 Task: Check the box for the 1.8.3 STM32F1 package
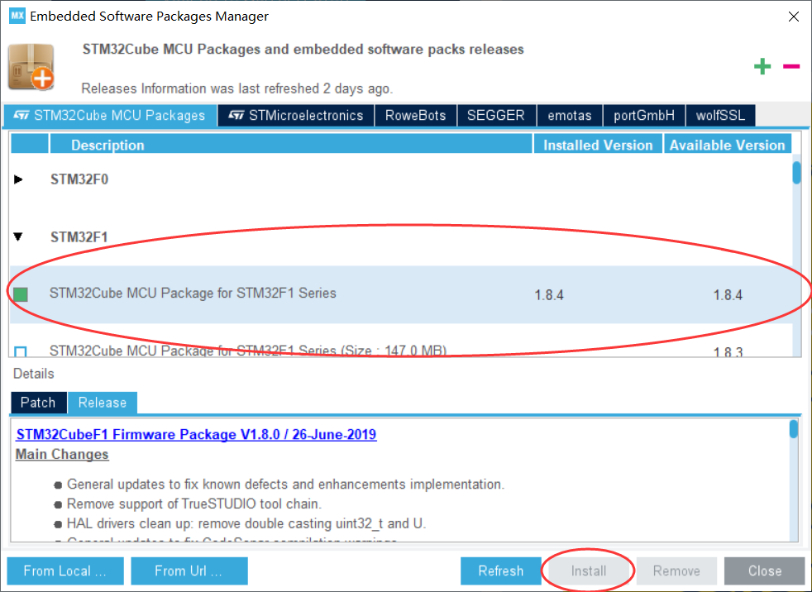point(21,351)
